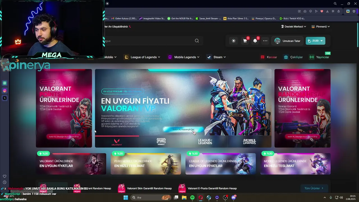Select the Mobile Legends slider tab
Viewport: 359px width, 202px height.
tap(249, 142)
